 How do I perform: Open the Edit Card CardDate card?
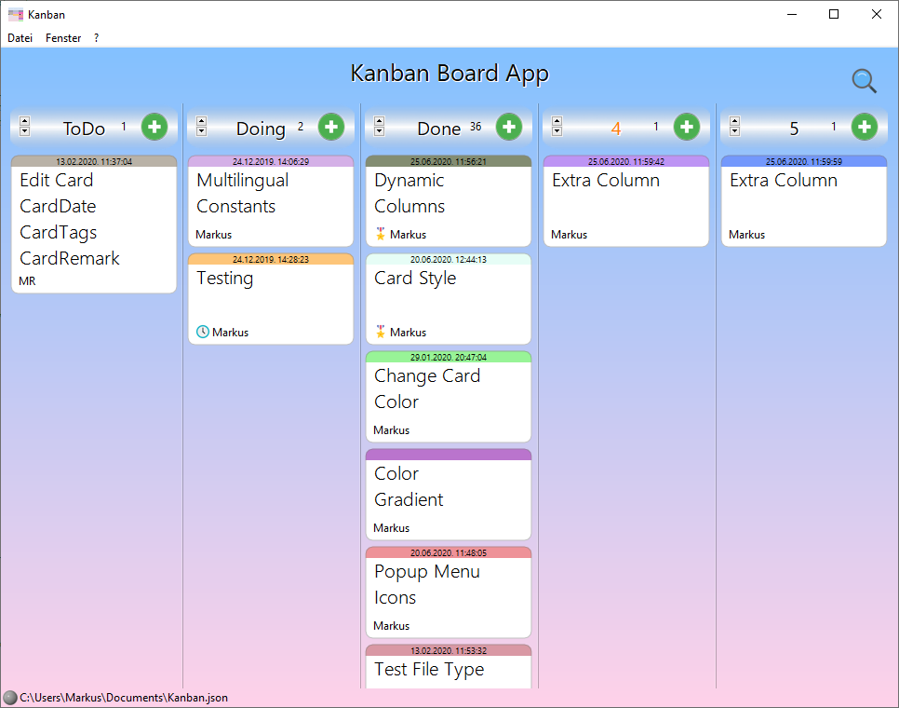(93, 224)
